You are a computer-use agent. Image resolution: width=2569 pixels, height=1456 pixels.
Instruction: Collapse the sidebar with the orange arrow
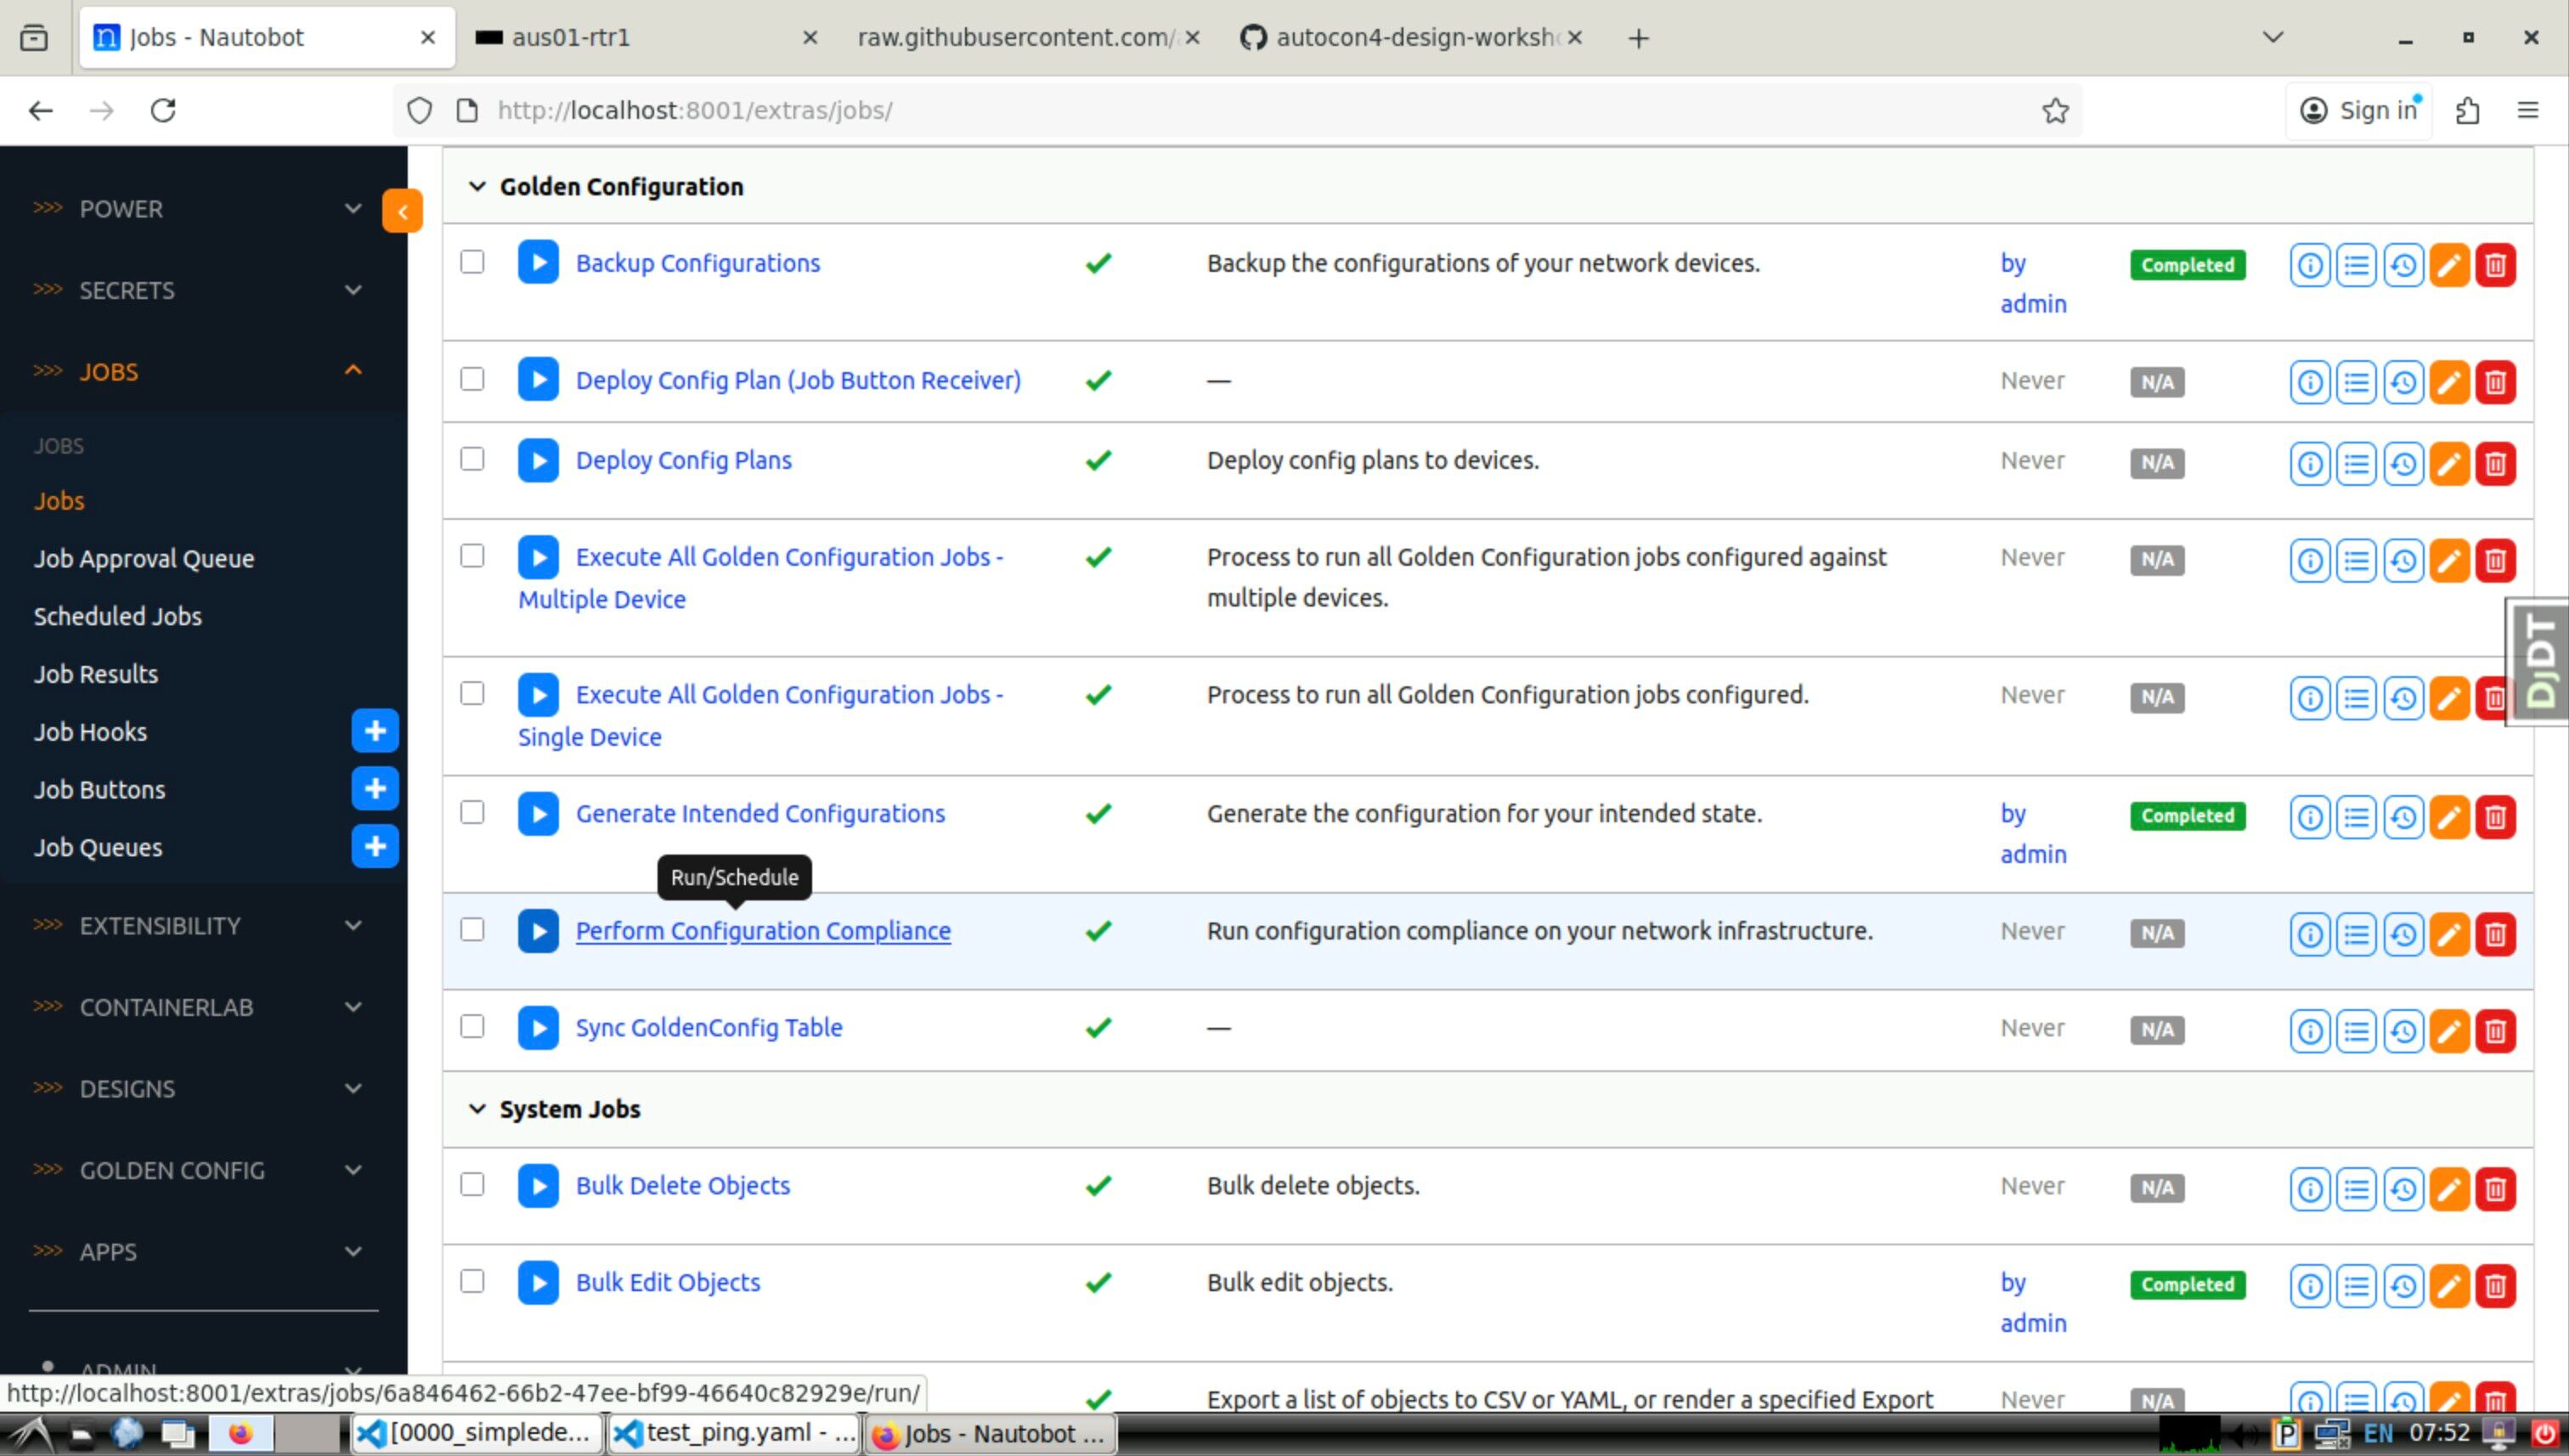(x=402, y=211)
